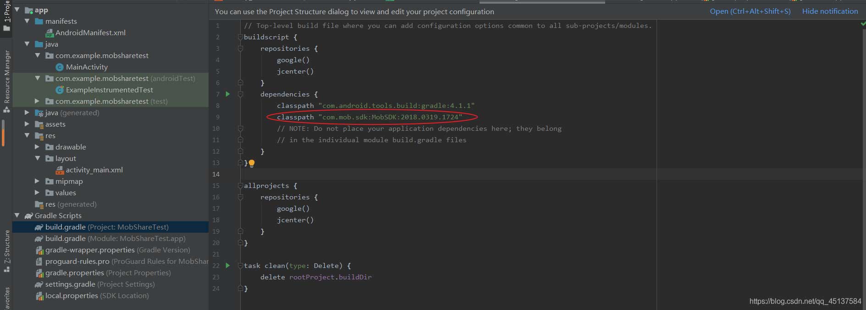Collapse Gradle Scripts section
This screenshot has height=310, width=866.
17,215
